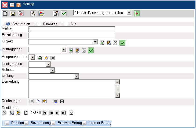Open the tree structure view icon
Viewport: 196px width, 128px height.
(x=34, y=13)
